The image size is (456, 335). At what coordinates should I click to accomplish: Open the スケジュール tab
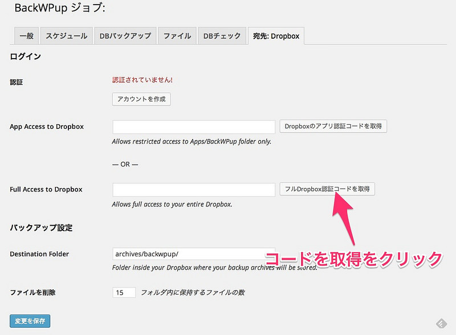[x=67, y=36]
